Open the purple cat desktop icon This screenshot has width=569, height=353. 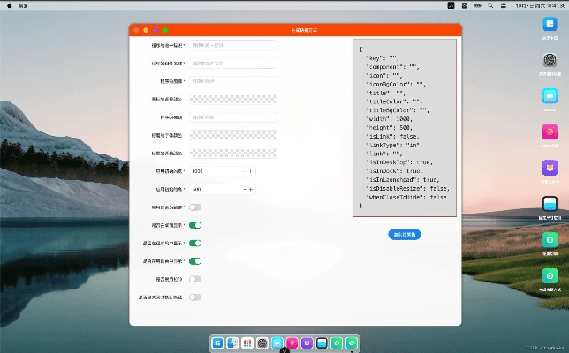[x=550, y=167]
